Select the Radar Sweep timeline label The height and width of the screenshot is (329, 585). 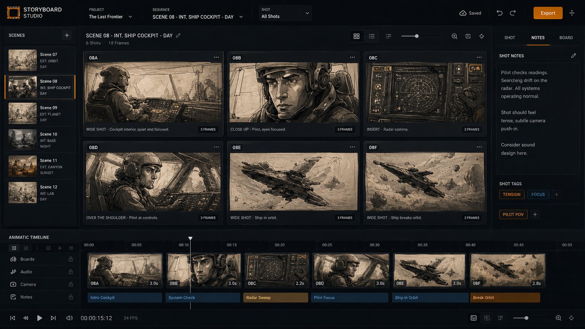pyautogui.click(x=276, y=298)
